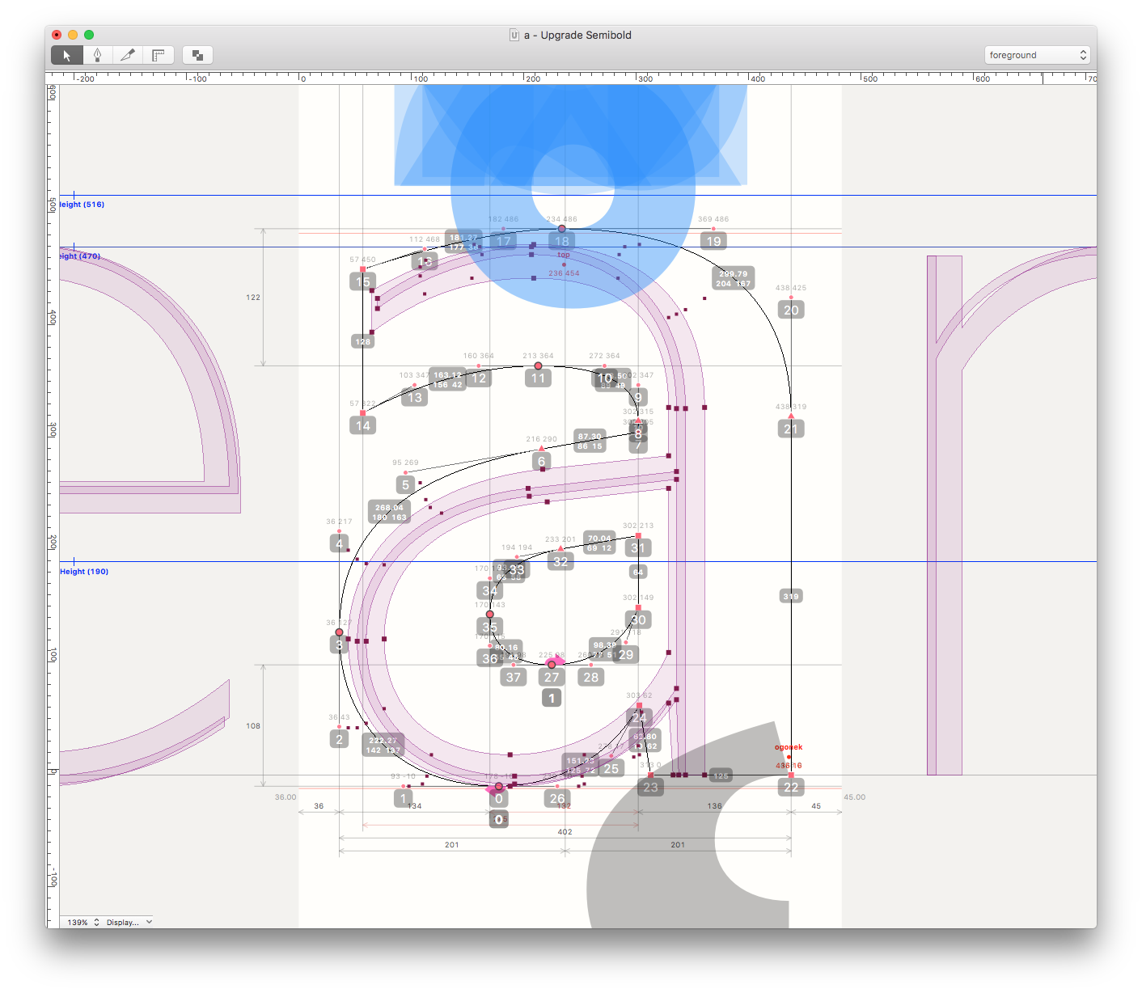1142x993 pixels.
Task: Open the Display... options menu
Action: click(x=129, y=922)
